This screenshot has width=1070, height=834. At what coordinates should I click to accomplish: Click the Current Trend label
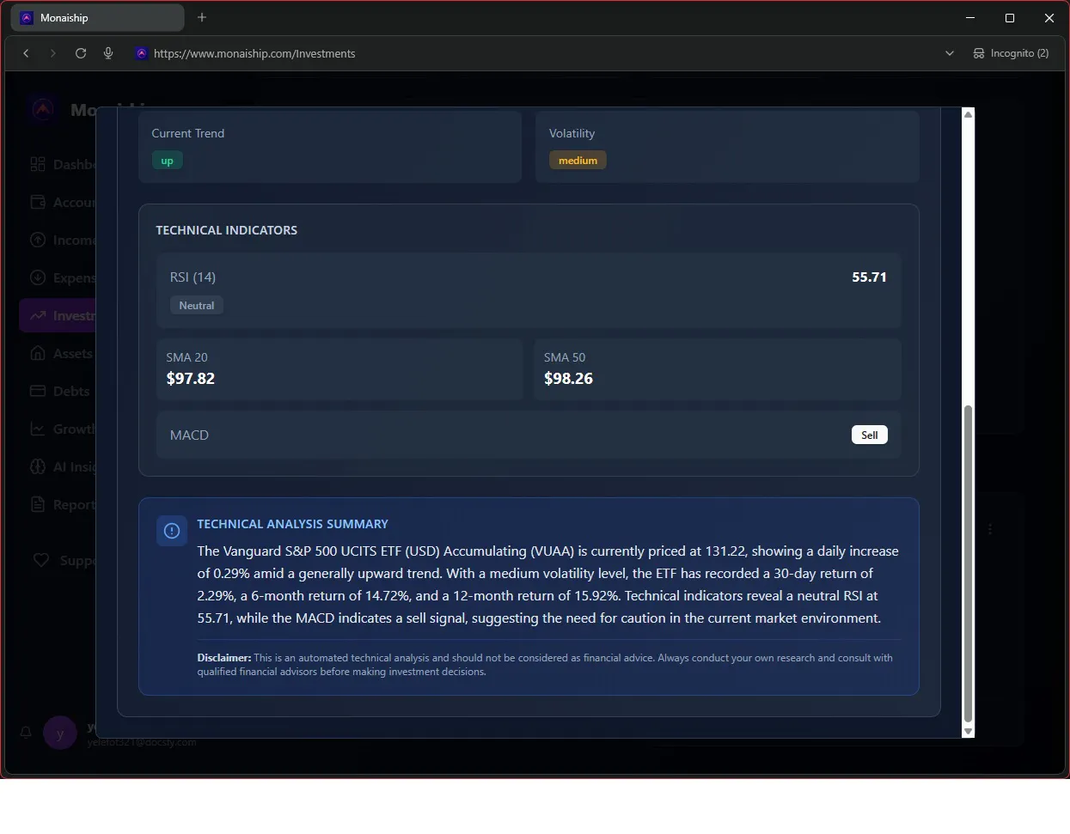pyautogui.click(x=188, y=133)
